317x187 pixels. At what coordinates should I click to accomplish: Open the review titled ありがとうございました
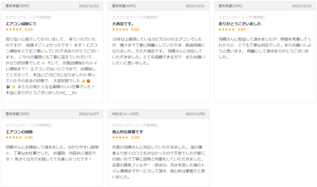point(240,24)
